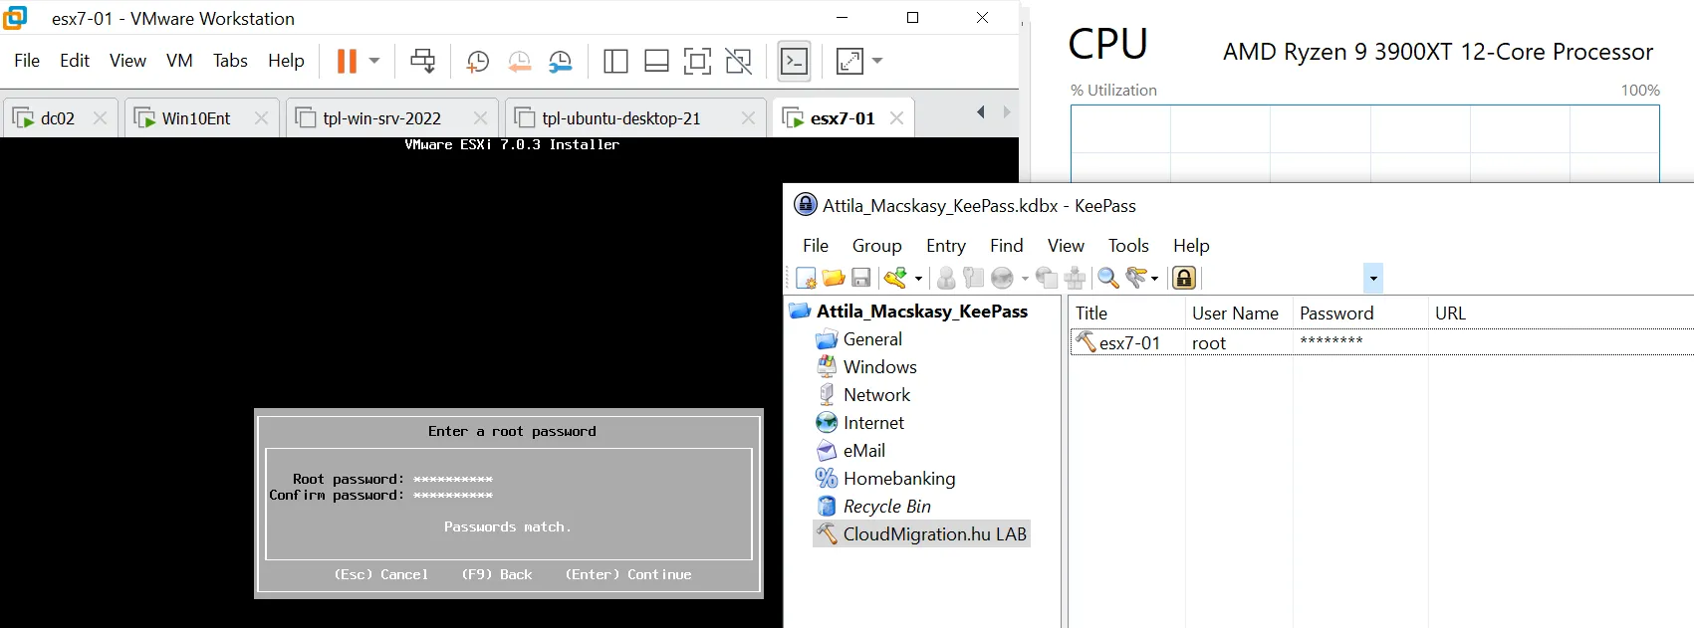
Task: Close the tpl-ubuntu-desktop-21 tab
Action: (x=748, y=118)
